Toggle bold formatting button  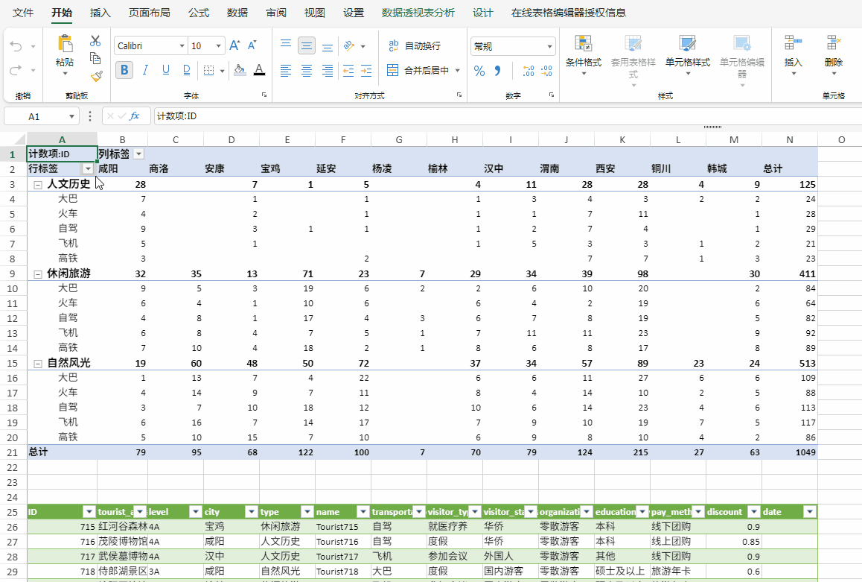click(x=124, y=70)
